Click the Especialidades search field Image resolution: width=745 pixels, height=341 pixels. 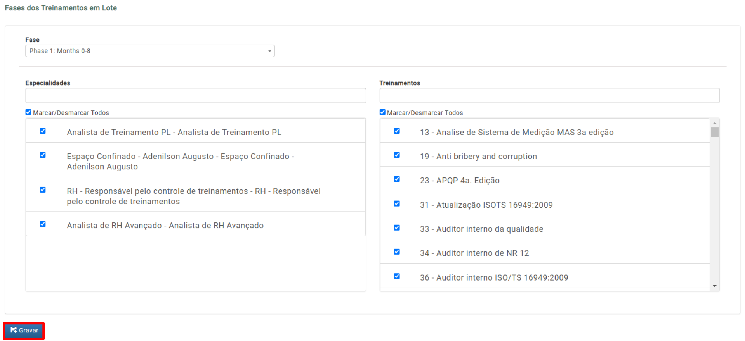pyautogui.click(x=196, y=95)
